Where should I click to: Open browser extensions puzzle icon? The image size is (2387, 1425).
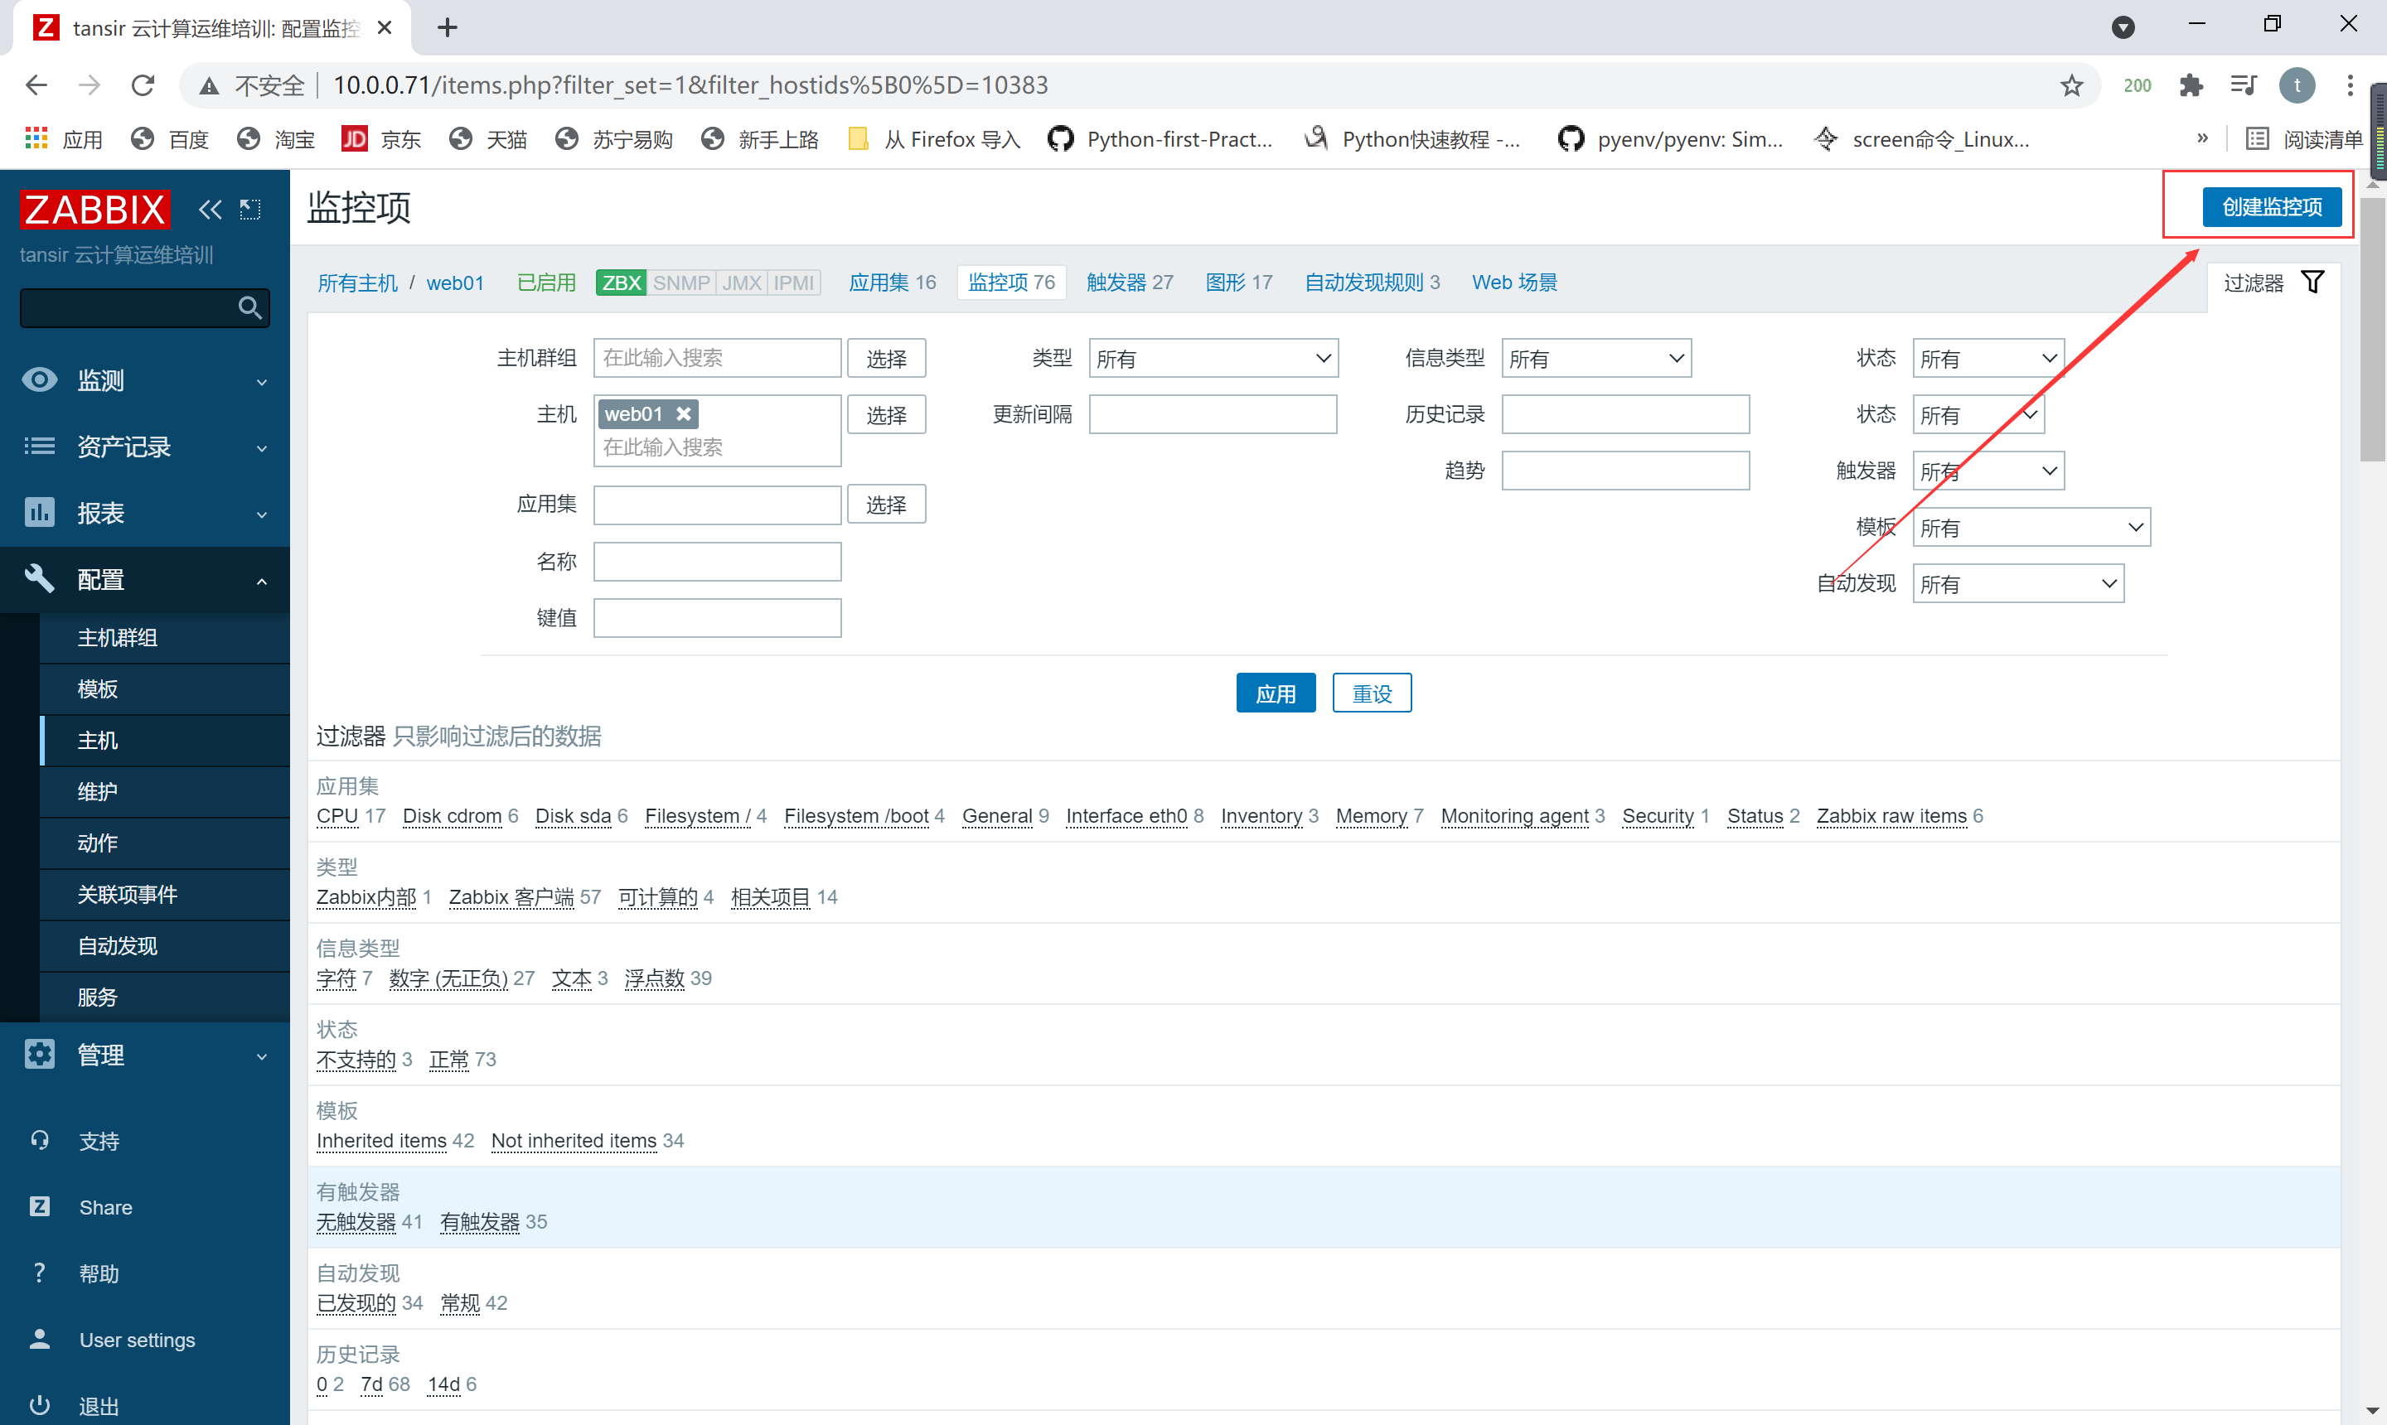point(2191,85)
